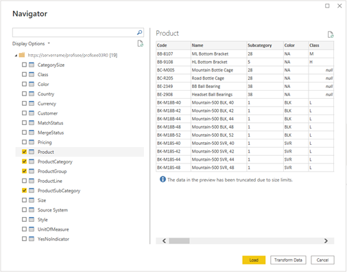Click the Load button
347x272 pixels.
[254, 260]
